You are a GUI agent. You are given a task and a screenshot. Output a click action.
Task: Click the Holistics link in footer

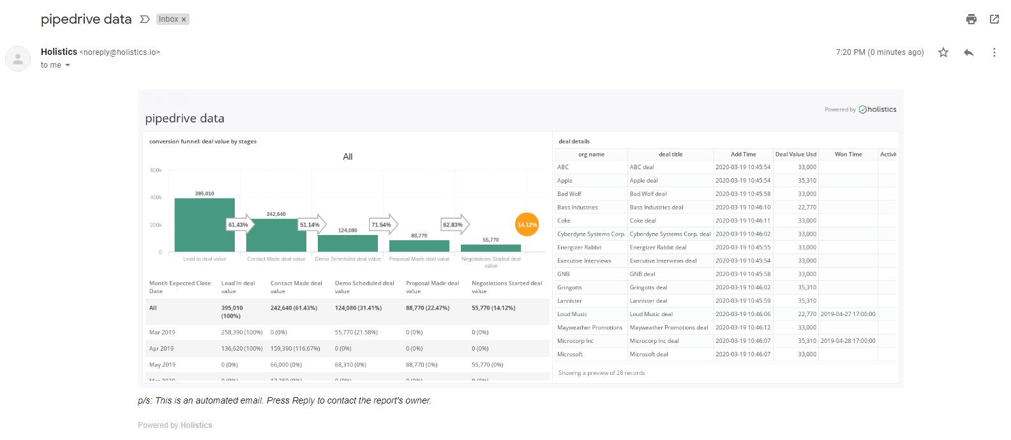click(x=196, y=425)
